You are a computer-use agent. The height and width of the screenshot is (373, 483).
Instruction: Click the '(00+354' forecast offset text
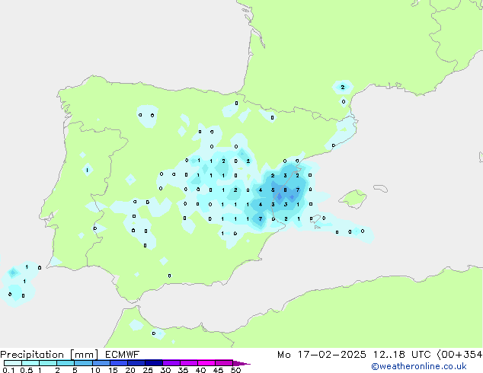coord(460,355)
